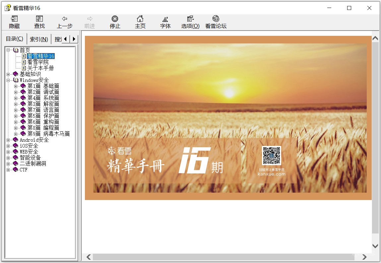Close the 看雪精华16 window
Image resolution: width=381 pixels, height=263 pixels.
(369, 8)
